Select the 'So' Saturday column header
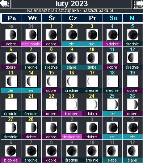The height and width of the screenshot is (163, 143). tap(112, 18)
